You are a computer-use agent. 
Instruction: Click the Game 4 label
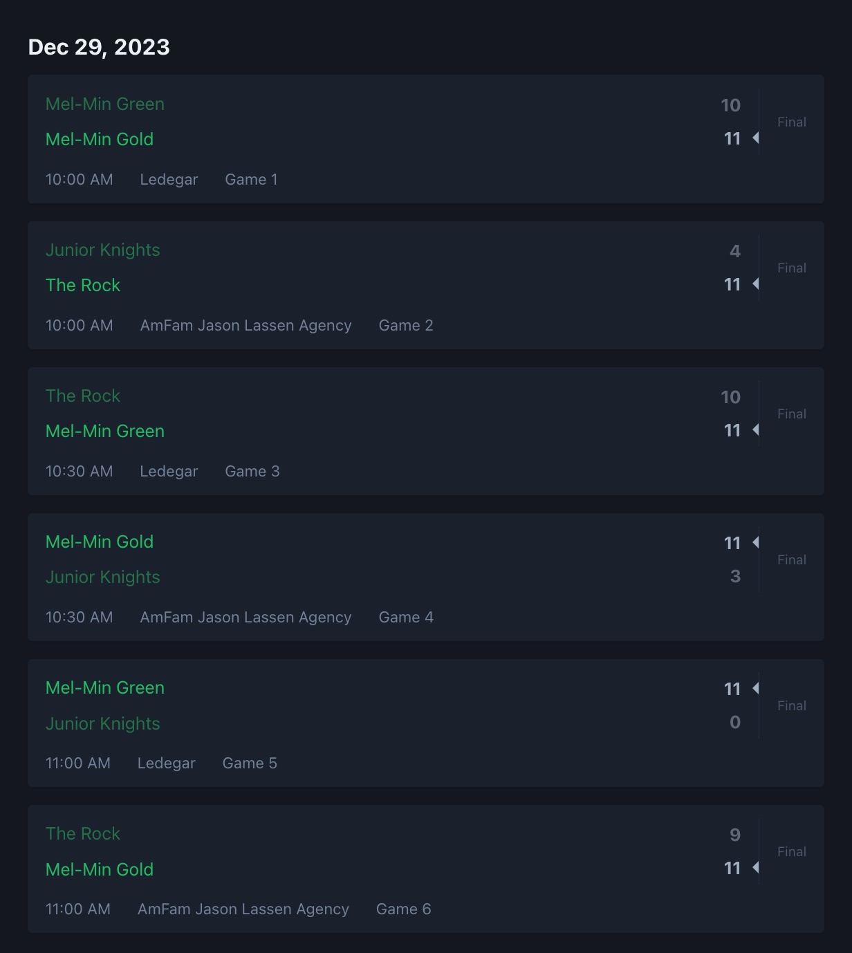[406, 617]
